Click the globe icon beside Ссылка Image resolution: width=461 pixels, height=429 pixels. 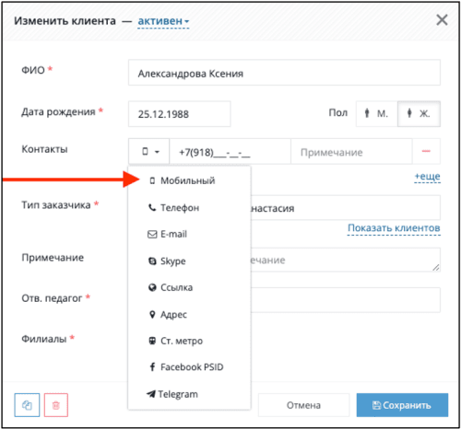tap(152, 287)
